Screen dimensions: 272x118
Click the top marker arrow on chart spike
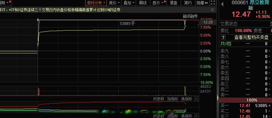point(38,20)
